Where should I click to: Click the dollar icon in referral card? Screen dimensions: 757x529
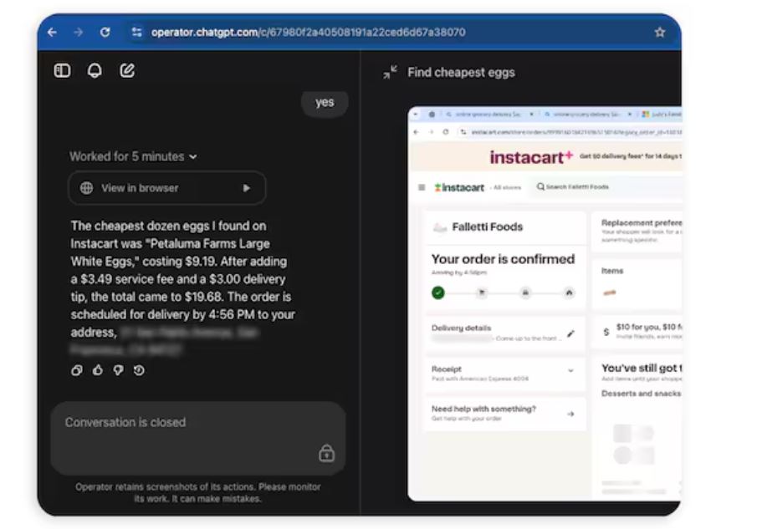click(606, 333)
